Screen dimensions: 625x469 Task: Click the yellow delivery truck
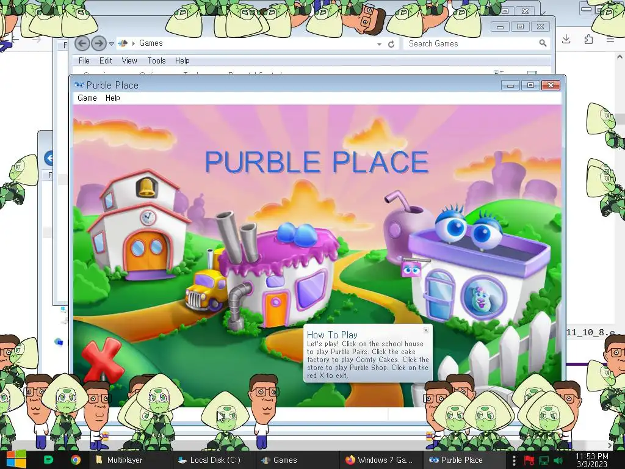(x=205, y=290)
